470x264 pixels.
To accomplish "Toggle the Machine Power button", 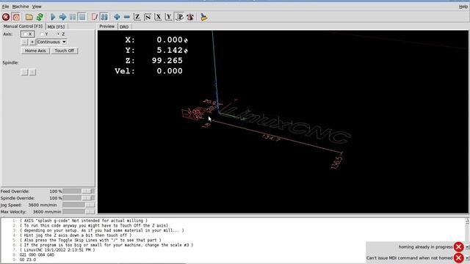I will (16, 17).
